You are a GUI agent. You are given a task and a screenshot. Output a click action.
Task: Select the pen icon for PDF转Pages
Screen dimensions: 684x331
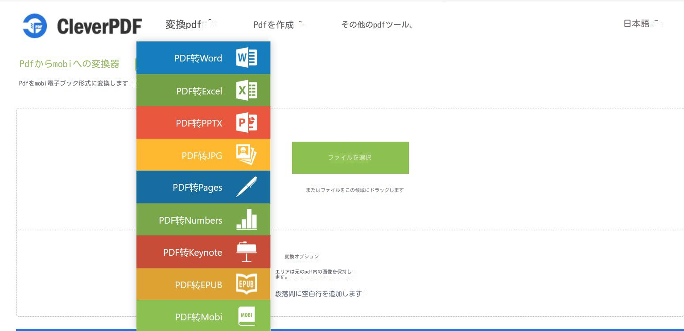[x=247, y=187]
